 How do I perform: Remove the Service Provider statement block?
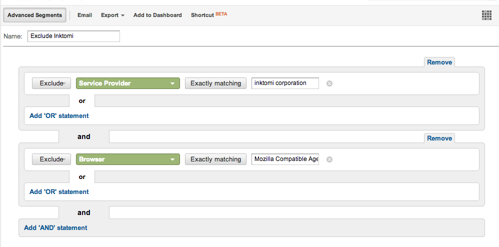click(x=439, y=62)
